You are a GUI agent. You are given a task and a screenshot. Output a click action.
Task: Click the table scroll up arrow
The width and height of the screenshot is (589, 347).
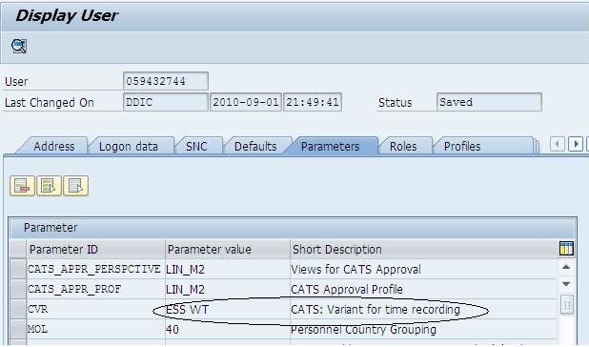pos(566,267)
